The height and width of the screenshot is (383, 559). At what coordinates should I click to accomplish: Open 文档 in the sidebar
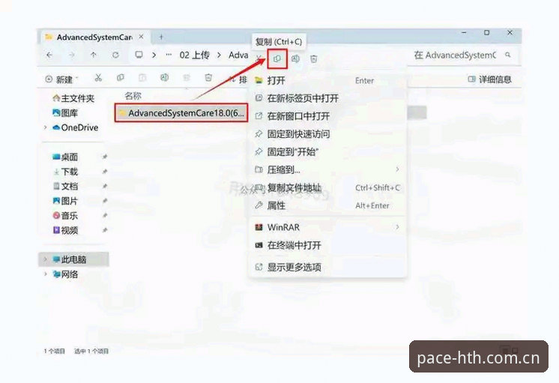pyautogui.click(x=65, y=186)
